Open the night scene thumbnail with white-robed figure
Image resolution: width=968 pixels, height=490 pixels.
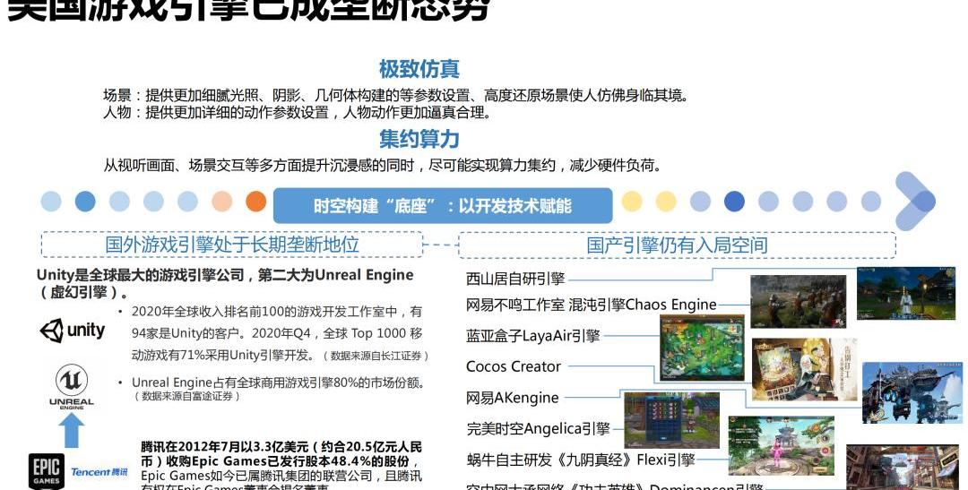point(905,293)
